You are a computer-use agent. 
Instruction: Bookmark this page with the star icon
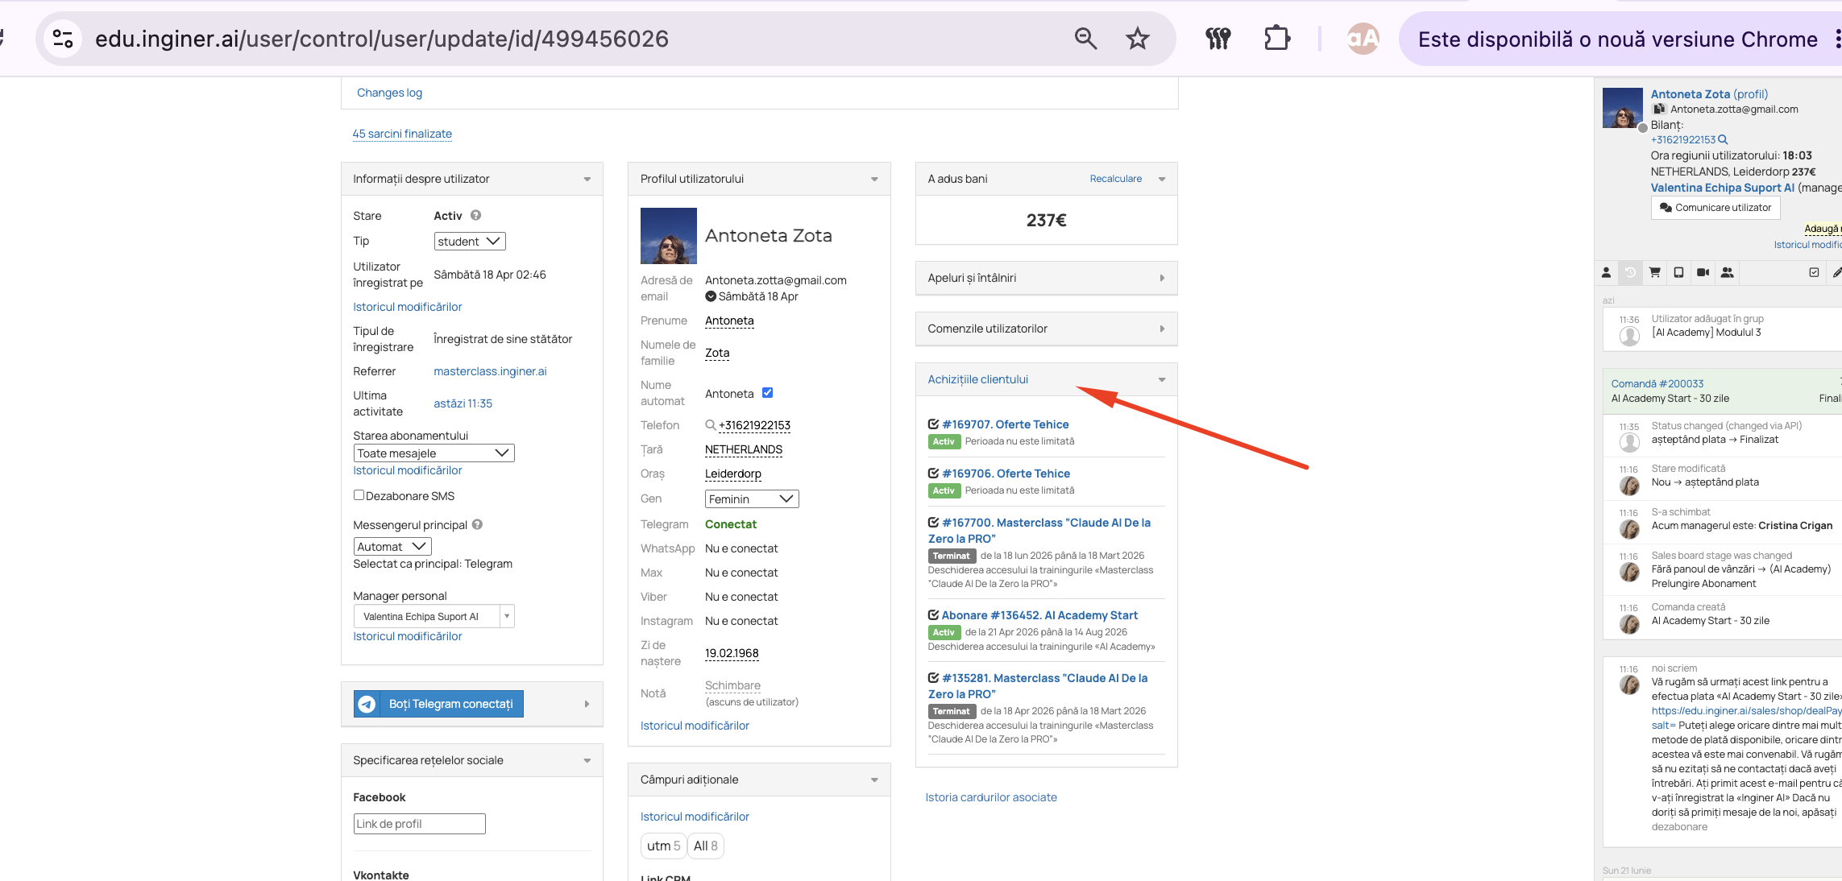pyautogui.click(x=1137, y=39)
